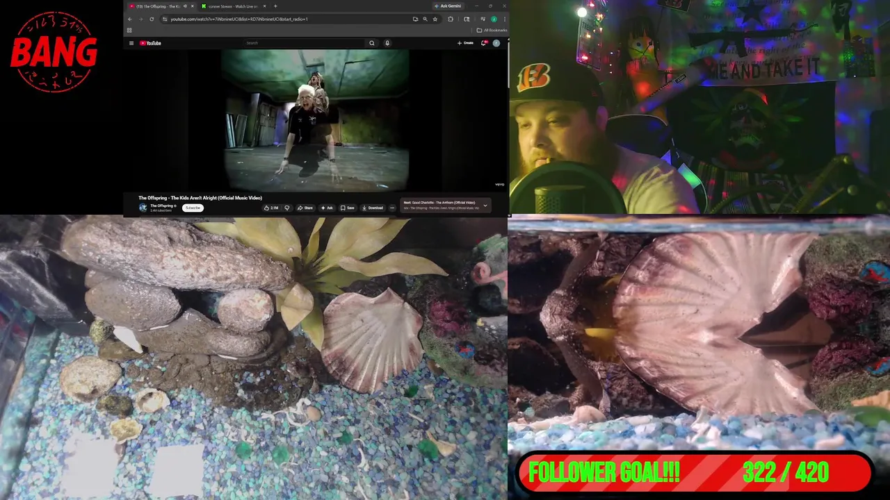Screen dimensions: 890x500
Task: Expand the Next playlist panel chevron
Action: [x=485, y=206]
